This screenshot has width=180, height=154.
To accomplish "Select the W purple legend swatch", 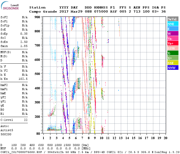I will pos(173,34).
